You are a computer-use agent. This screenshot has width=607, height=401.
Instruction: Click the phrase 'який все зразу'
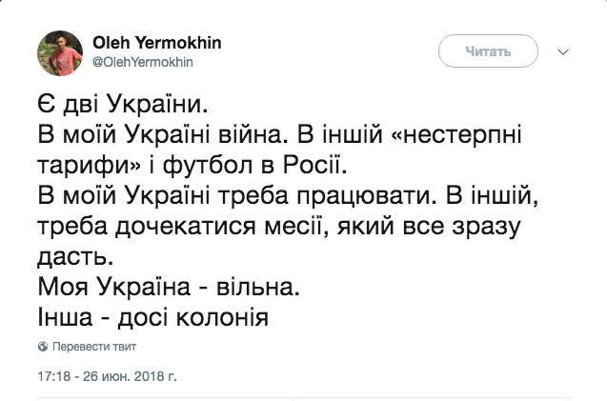(429, 227)
